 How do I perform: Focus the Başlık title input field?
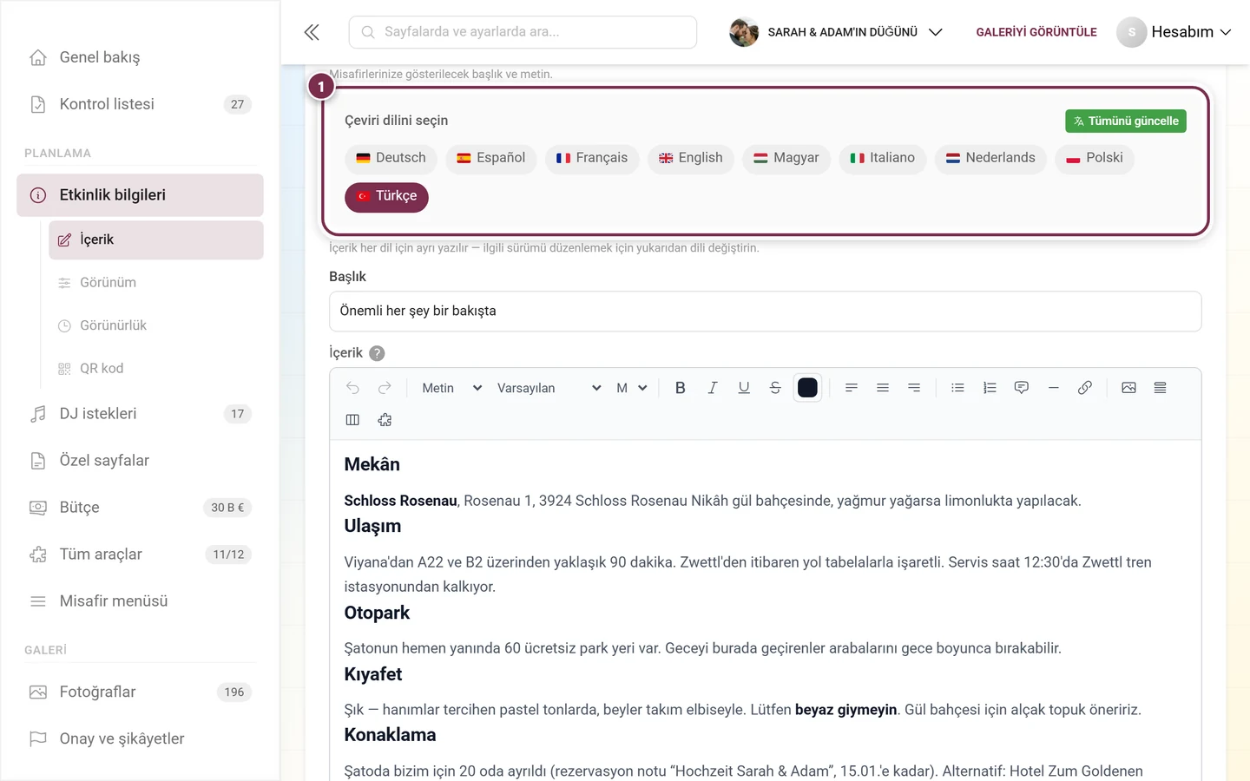(765, 312)
